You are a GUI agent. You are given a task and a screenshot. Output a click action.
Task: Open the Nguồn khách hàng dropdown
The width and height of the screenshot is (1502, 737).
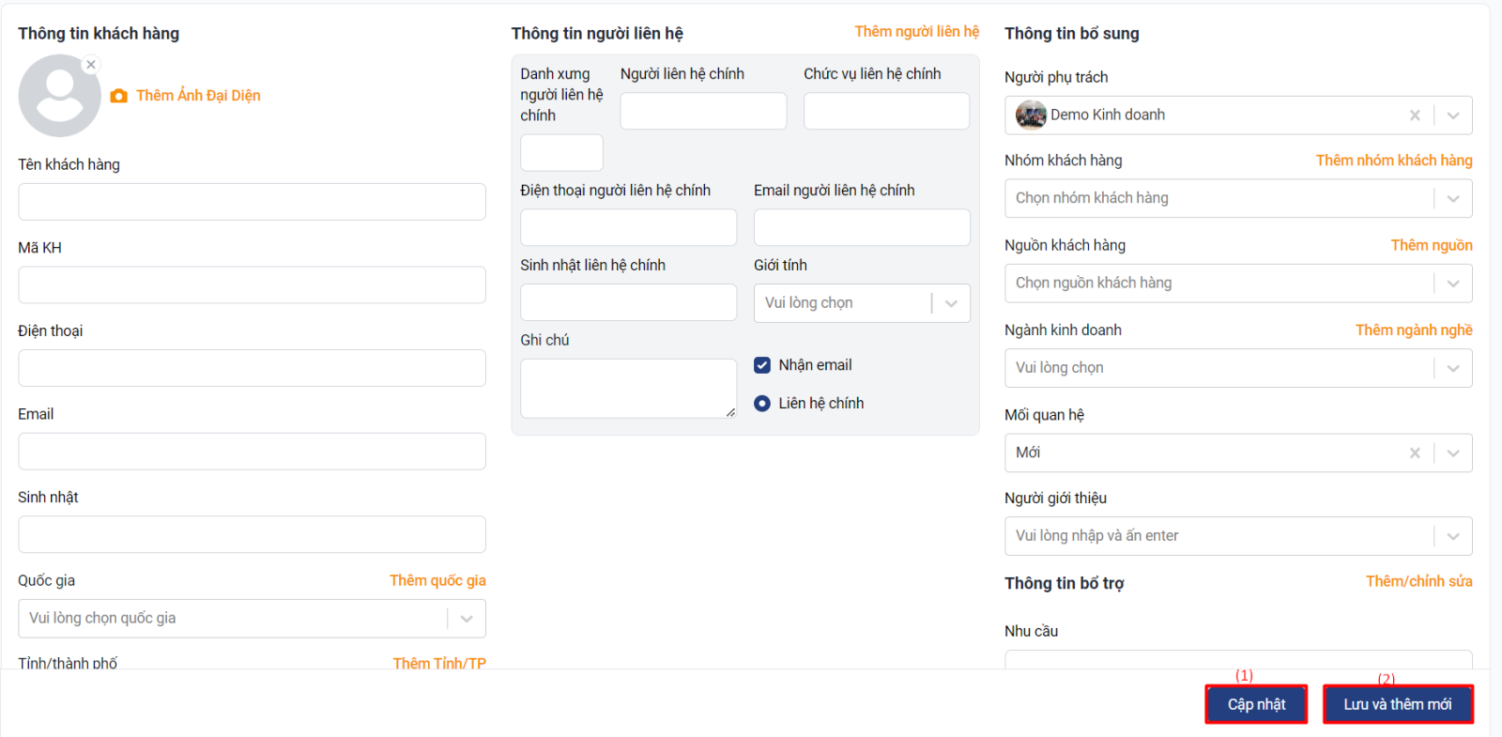point(1452,284)
